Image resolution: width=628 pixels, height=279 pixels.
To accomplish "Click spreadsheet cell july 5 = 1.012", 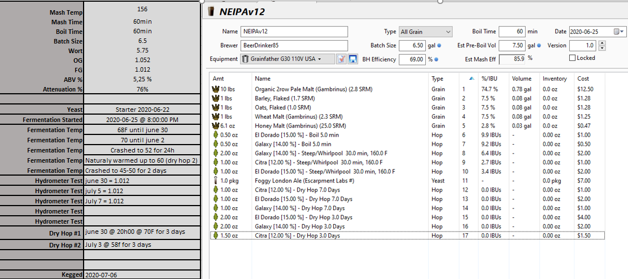I will click(142, 190).
